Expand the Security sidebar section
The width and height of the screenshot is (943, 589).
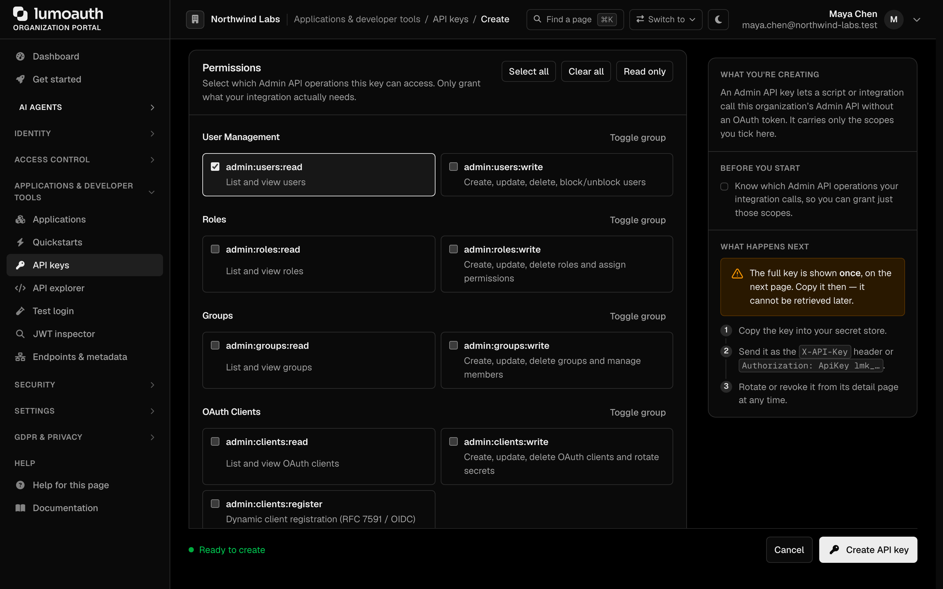(84, 385)
